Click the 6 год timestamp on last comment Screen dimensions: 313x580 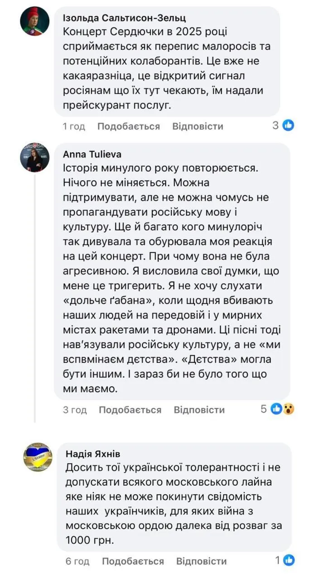(x=77, y=561)
